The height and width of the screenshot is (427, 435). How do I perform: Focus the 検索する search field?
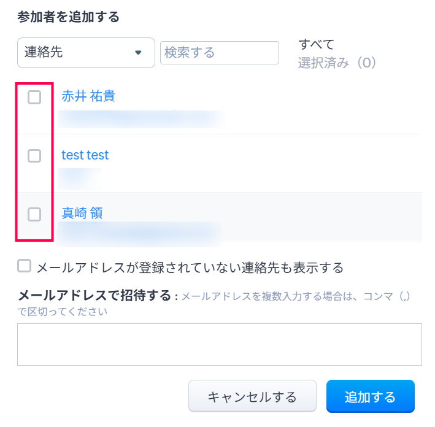[x=219, y=53]
